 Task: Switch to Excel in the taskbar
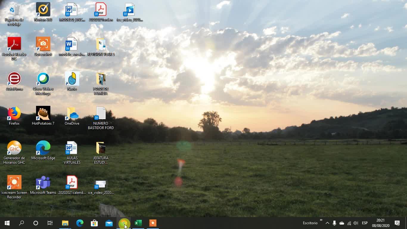[x=138, y=223]
